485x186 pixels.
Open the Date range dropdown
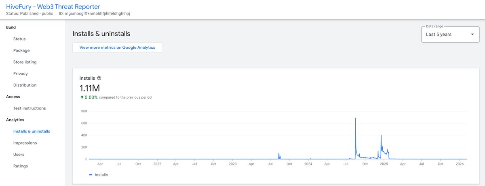(x=450, y=35)
